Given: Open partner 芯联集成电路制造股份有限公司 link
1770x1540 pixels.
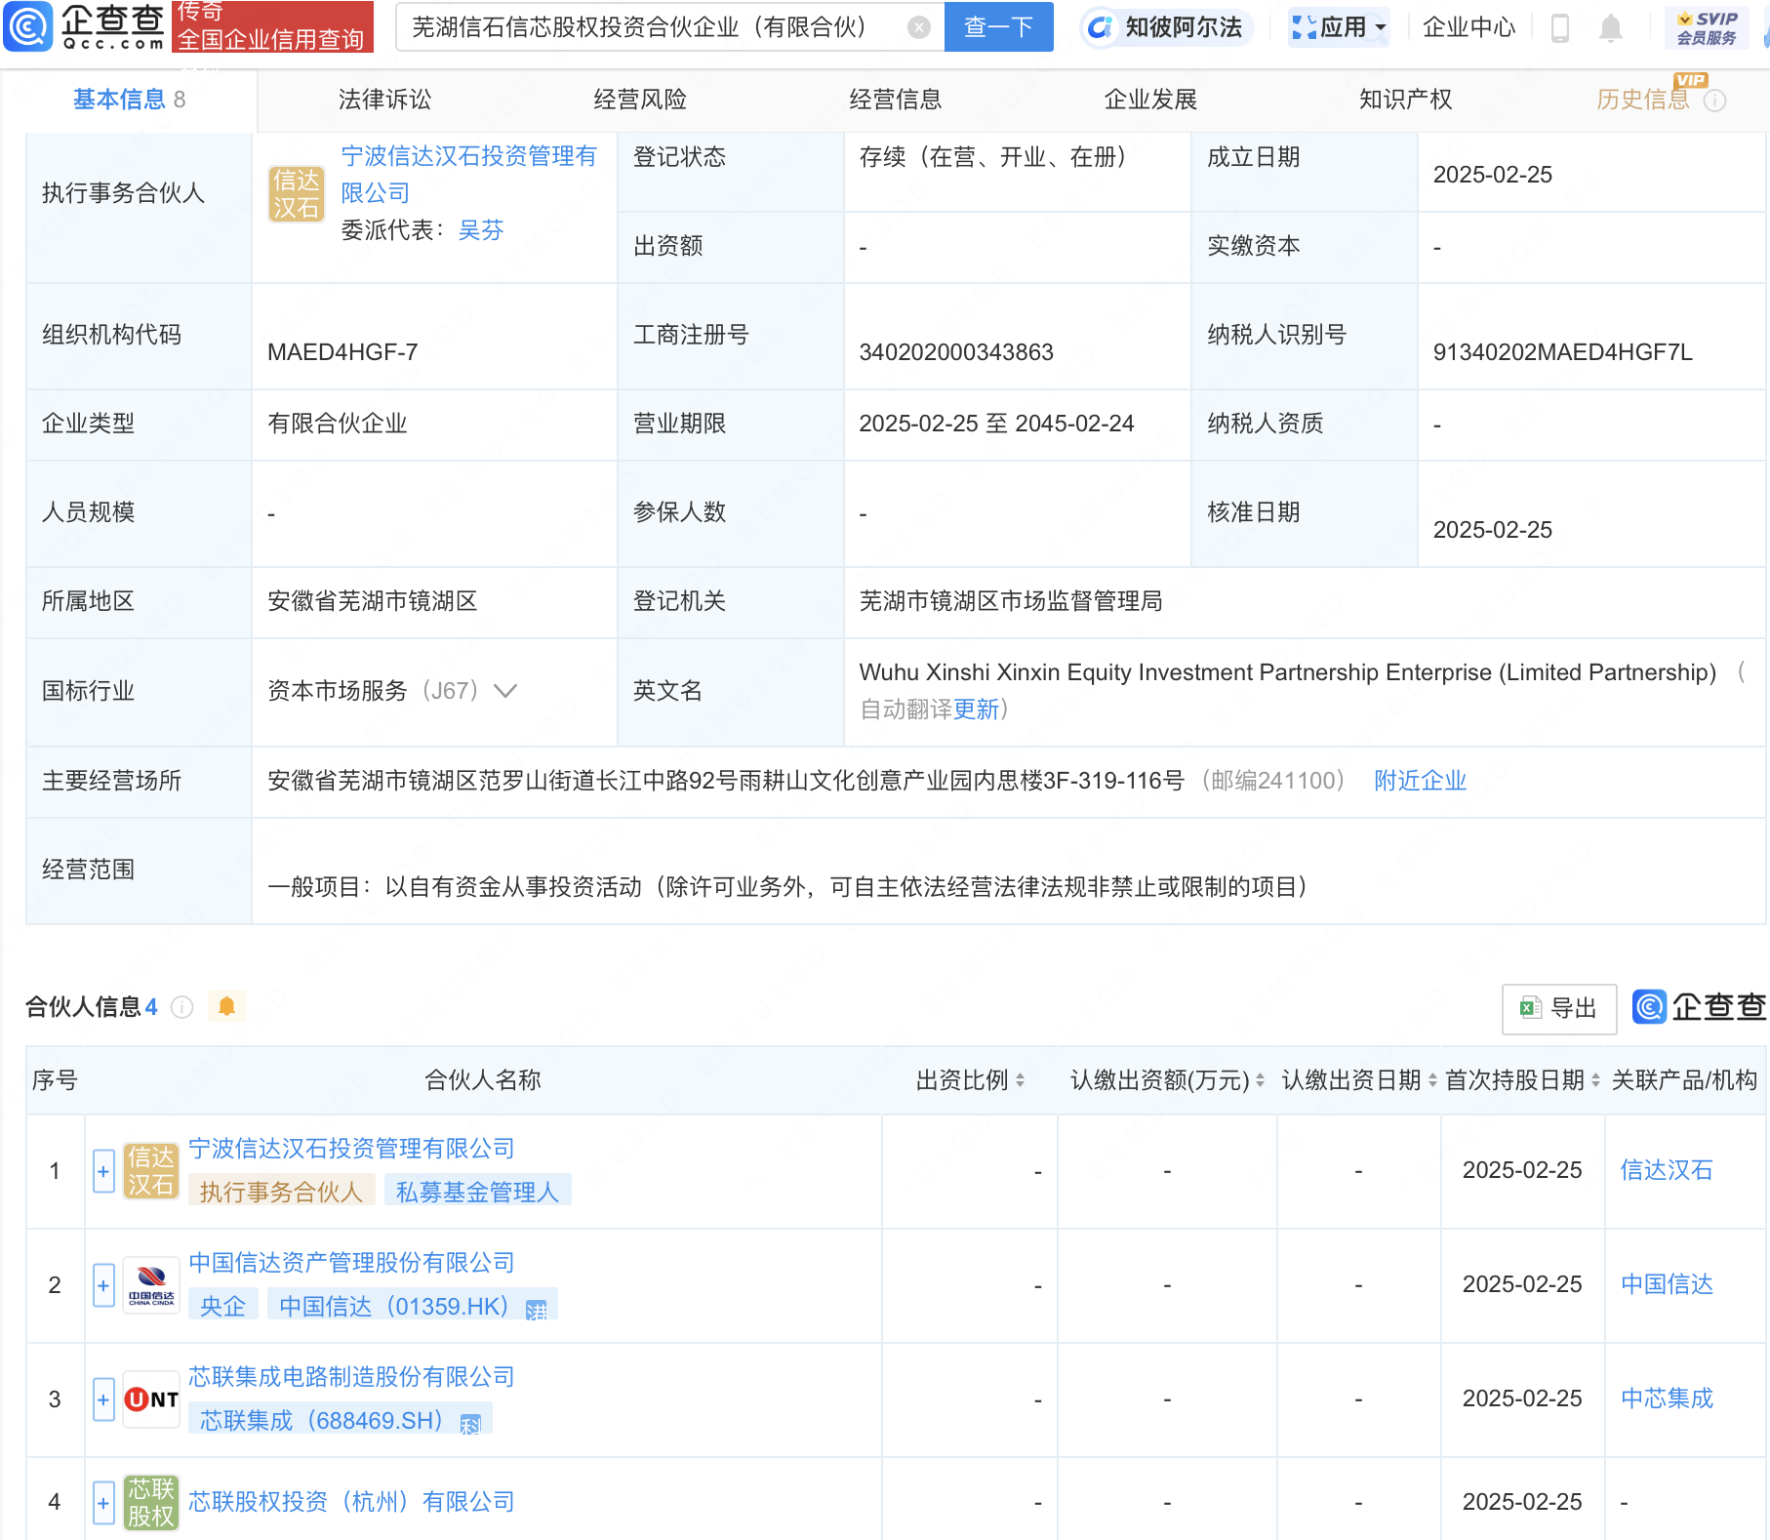Looking at the screenshot, I should tap(351, 1377).
